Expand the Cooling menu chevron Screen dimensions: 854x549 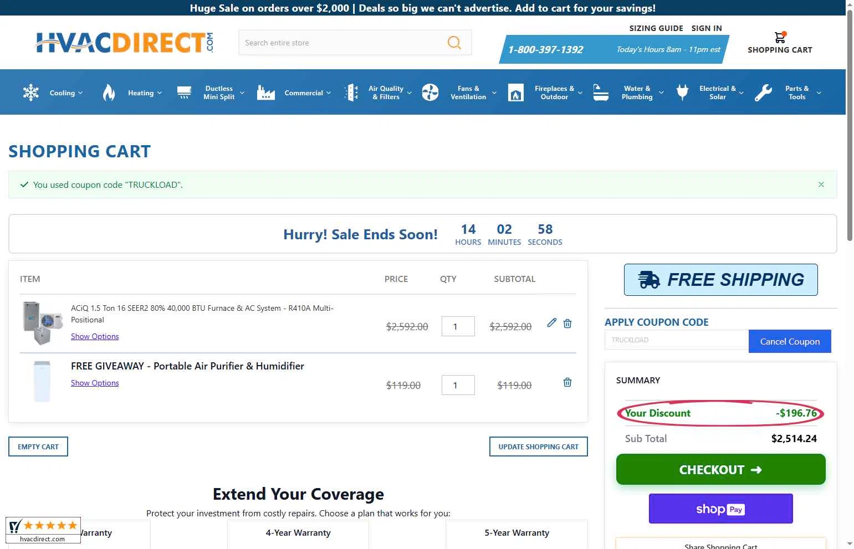(80, 93)
